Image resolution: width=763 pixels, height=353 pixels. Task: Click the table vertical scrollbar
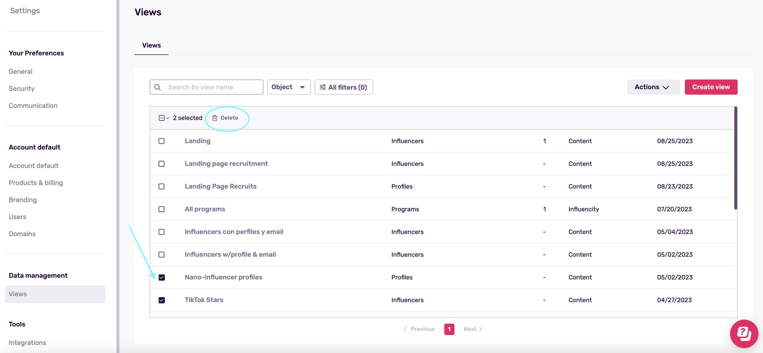736,158
